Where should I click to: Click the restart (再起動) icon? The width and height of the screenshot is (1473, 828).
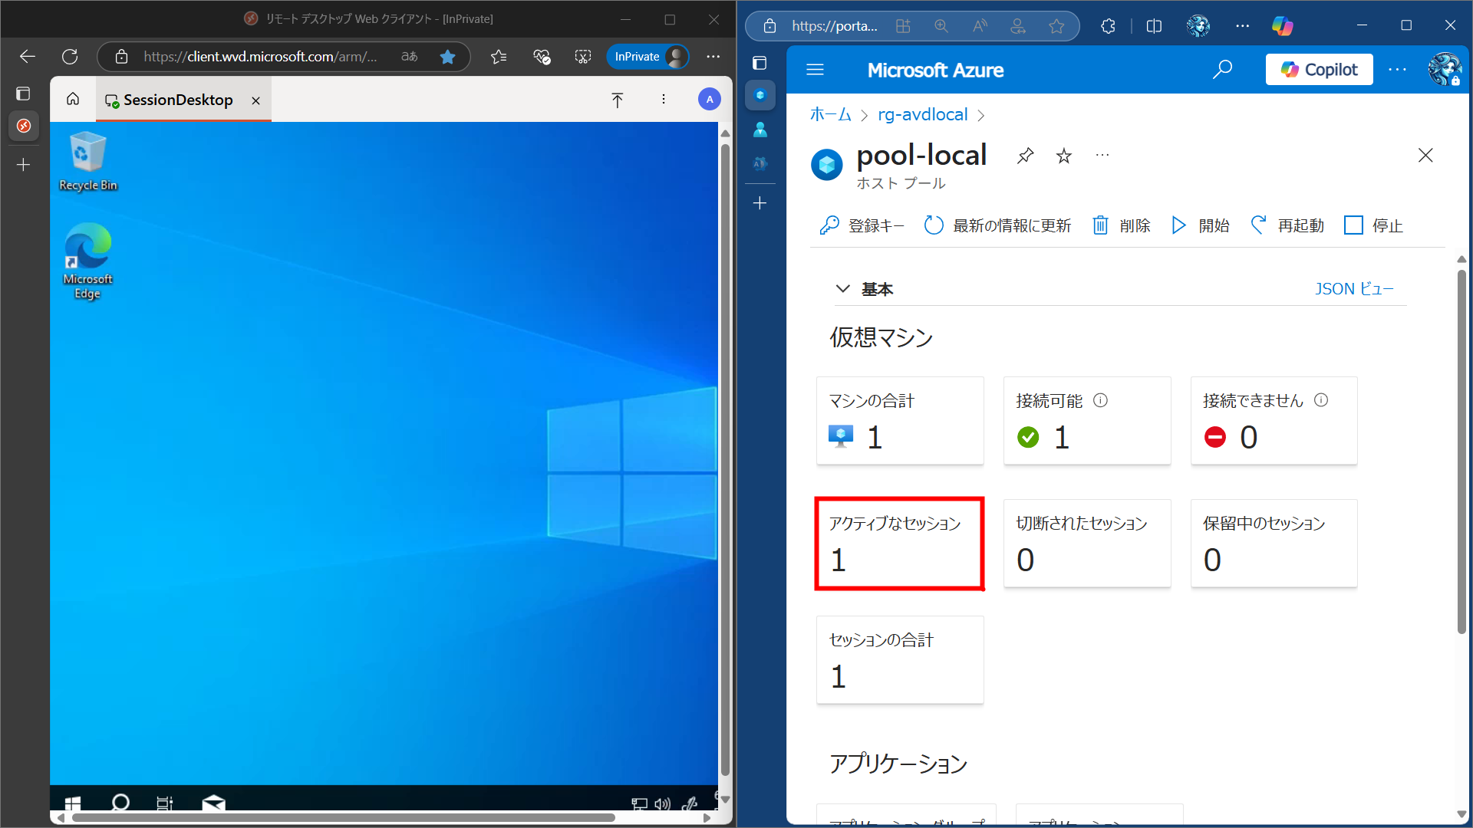coord(1258,225)
